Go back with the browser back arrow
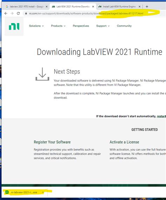The image size is (166, 200). pyautogui.click(x=6, y=13)
